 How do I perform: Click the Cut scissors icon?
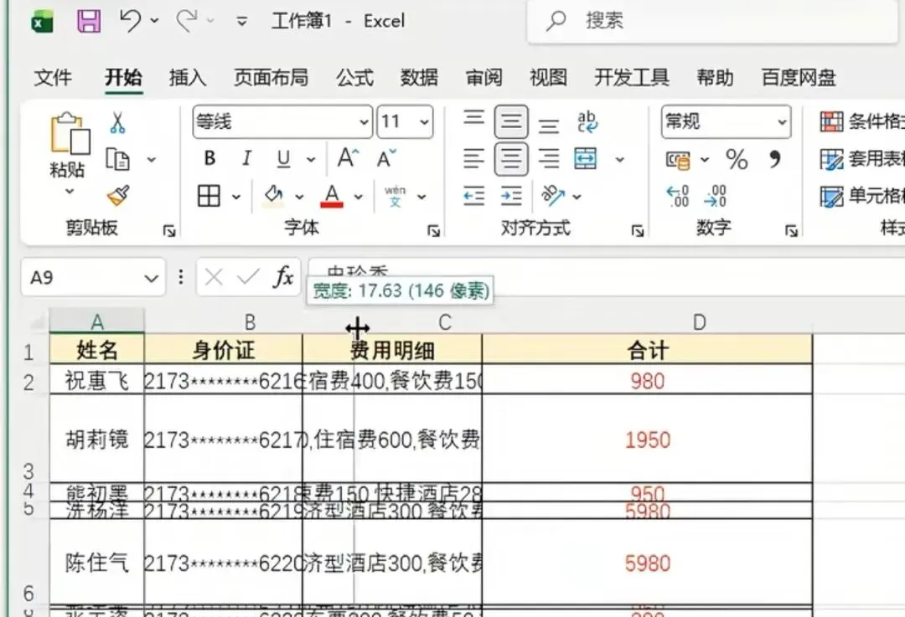click(x=118, y=122)
